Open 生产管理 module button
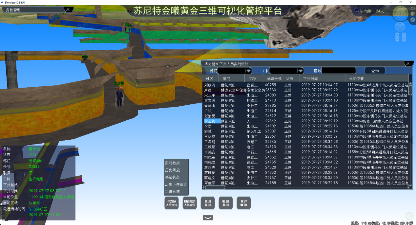Image resolution: width=416 pixels, height=225 pixels. pyautogui.click(x=243, y=203)
